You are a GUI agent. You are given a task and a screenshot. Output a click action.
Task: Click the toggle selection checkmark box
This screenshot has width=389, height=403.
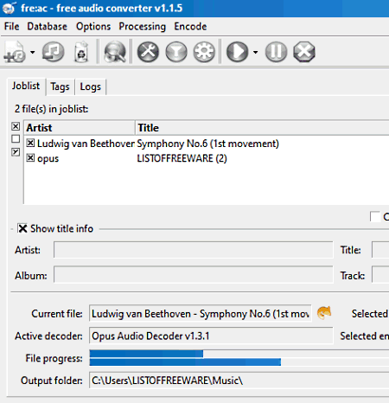(16, 151)
